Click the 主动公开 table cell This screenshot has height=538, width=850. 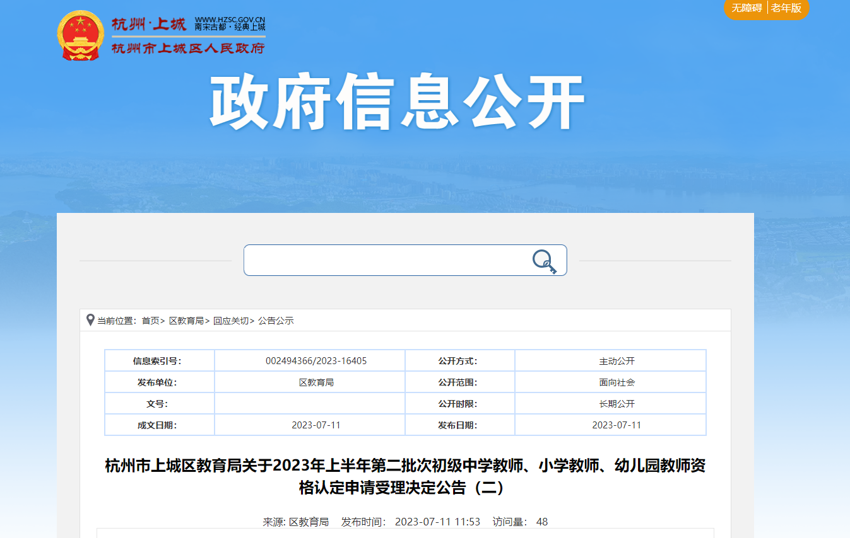[x=617, y=361]
